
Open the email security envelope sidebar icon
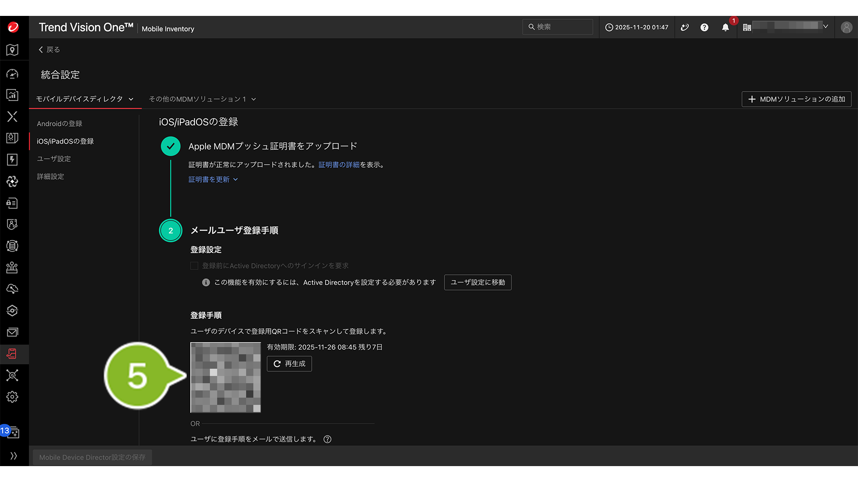12,333
